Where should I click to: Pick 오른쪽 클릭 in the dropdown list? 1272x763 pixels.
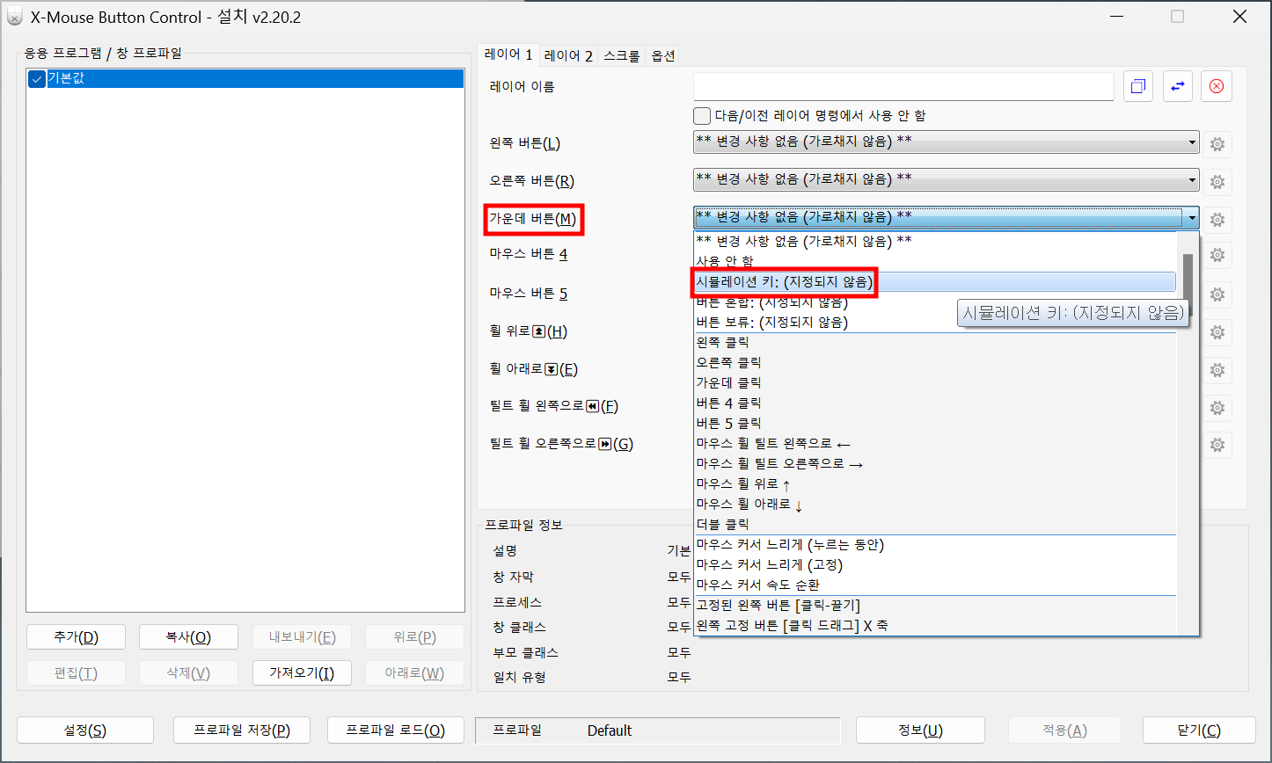(935, 363)
